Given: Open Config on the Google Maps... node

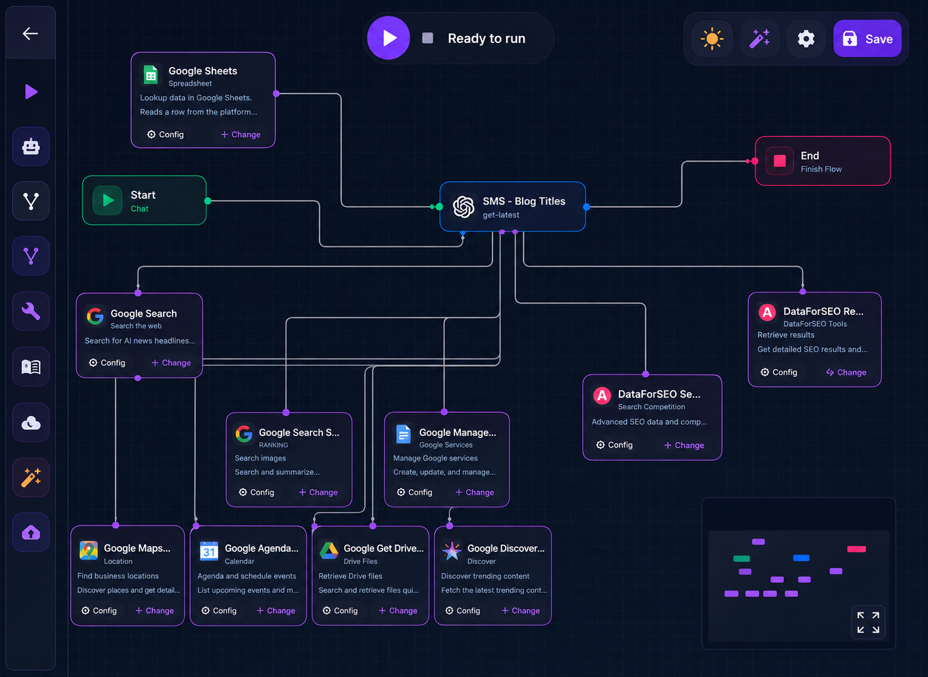Looking at the screenshot, I should coord(99,611).
